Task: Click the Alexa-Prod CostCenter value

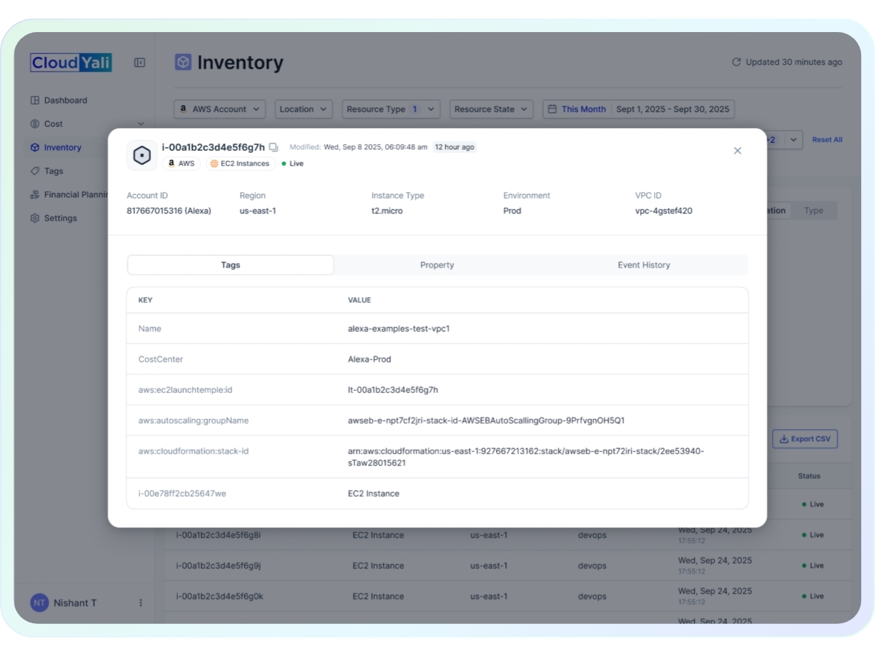Action: [370, 359]
